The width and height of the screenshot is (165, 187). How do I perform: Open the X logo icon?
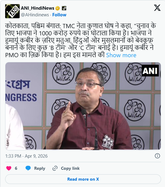tap(157, 8)
